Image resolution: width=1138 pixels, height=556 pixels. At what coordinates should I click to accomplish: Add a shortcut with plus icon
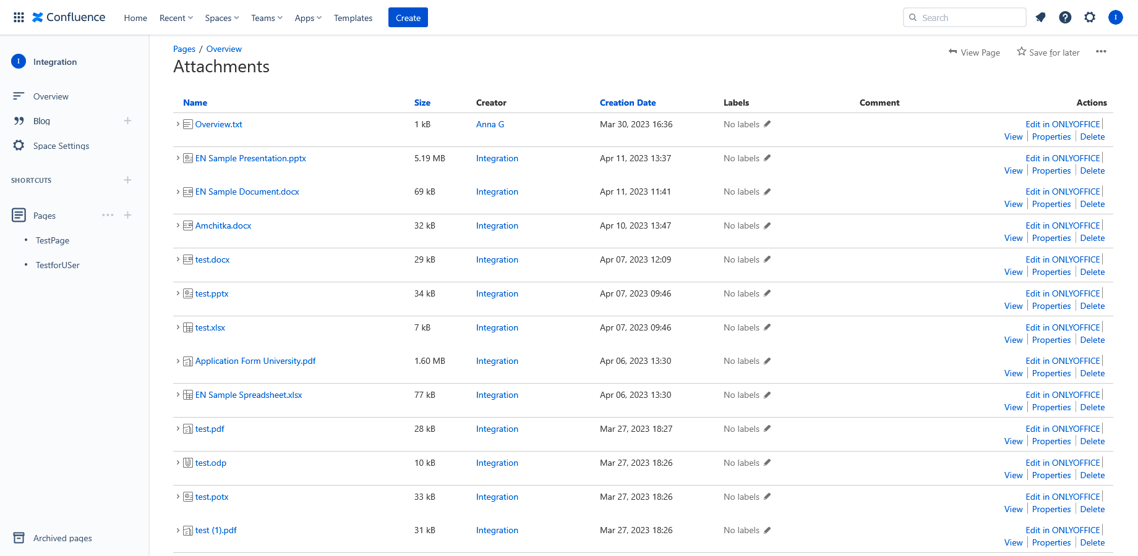pos(127,180)
